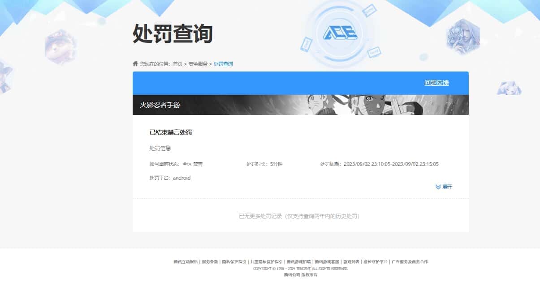Go to 安全服务 in the breadcrumb
This screenshot has height=286, width=540.
point(198,64)
